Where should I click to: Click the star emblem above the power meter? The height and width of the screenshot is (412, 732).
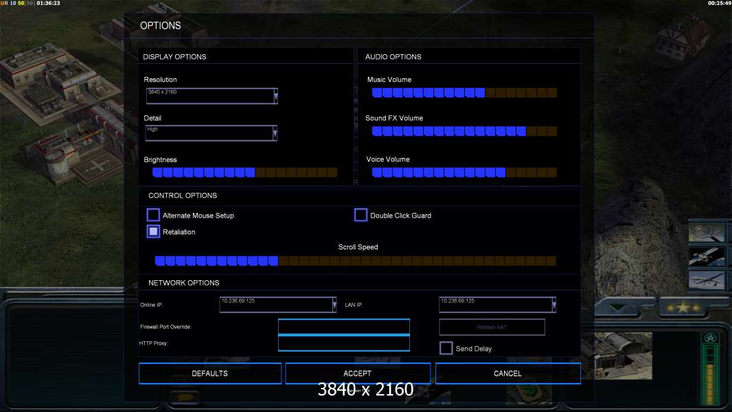[711, 339]
